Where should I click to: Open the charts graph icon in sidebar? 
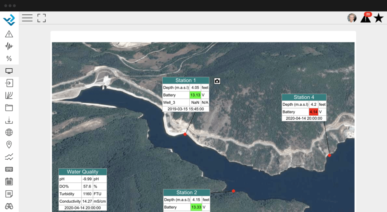pos(9,95)
